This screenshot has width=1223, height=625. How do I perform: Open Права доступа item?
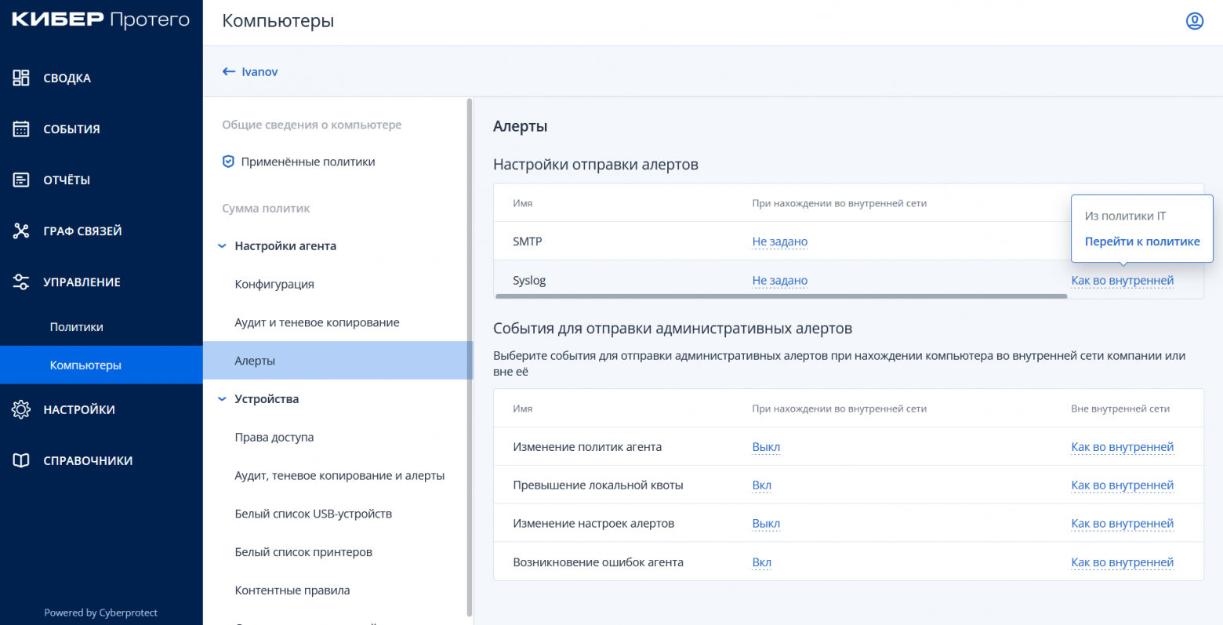tap(274, 438)
